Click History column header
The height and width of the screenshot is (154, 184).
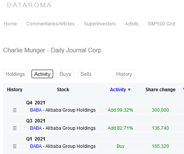15,90
